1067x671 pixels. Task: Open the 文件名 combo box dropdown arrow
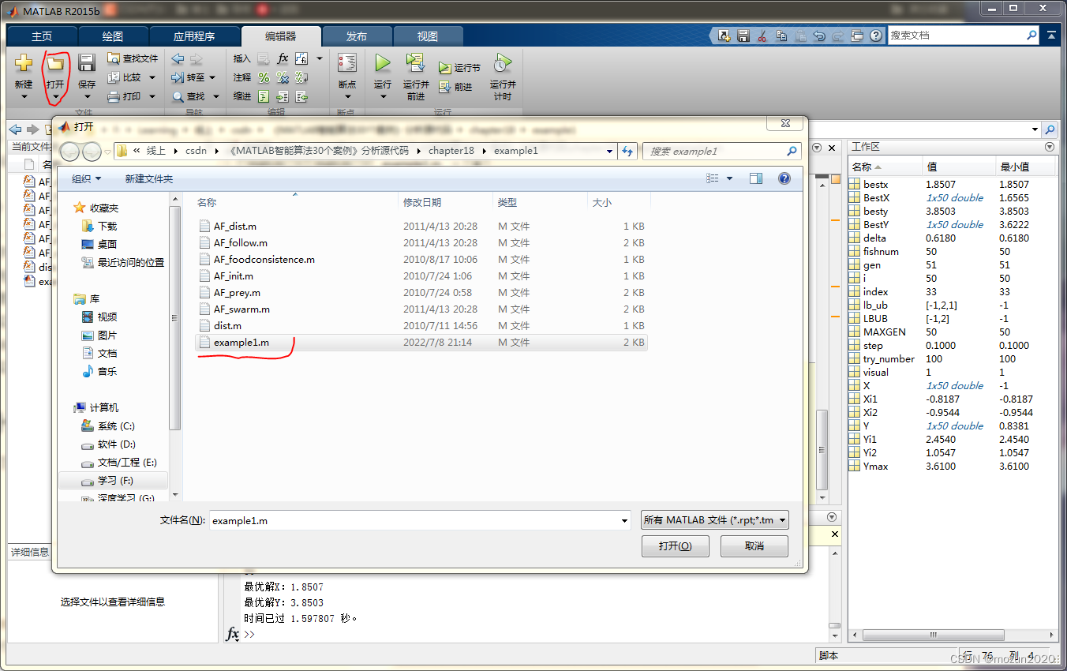point(624,520)
